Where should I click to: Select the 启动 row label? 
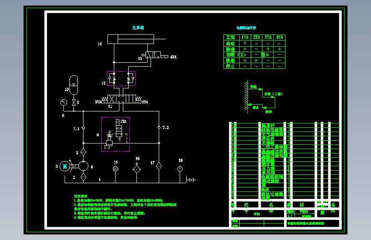231,44
